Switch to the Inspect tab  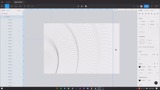coord(152,10)
